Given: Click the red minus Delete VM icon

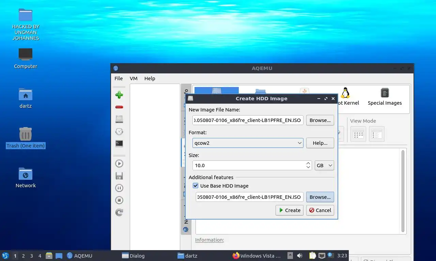Looking at the screenshot, I should pyautogui.click(x=119, y=107).
